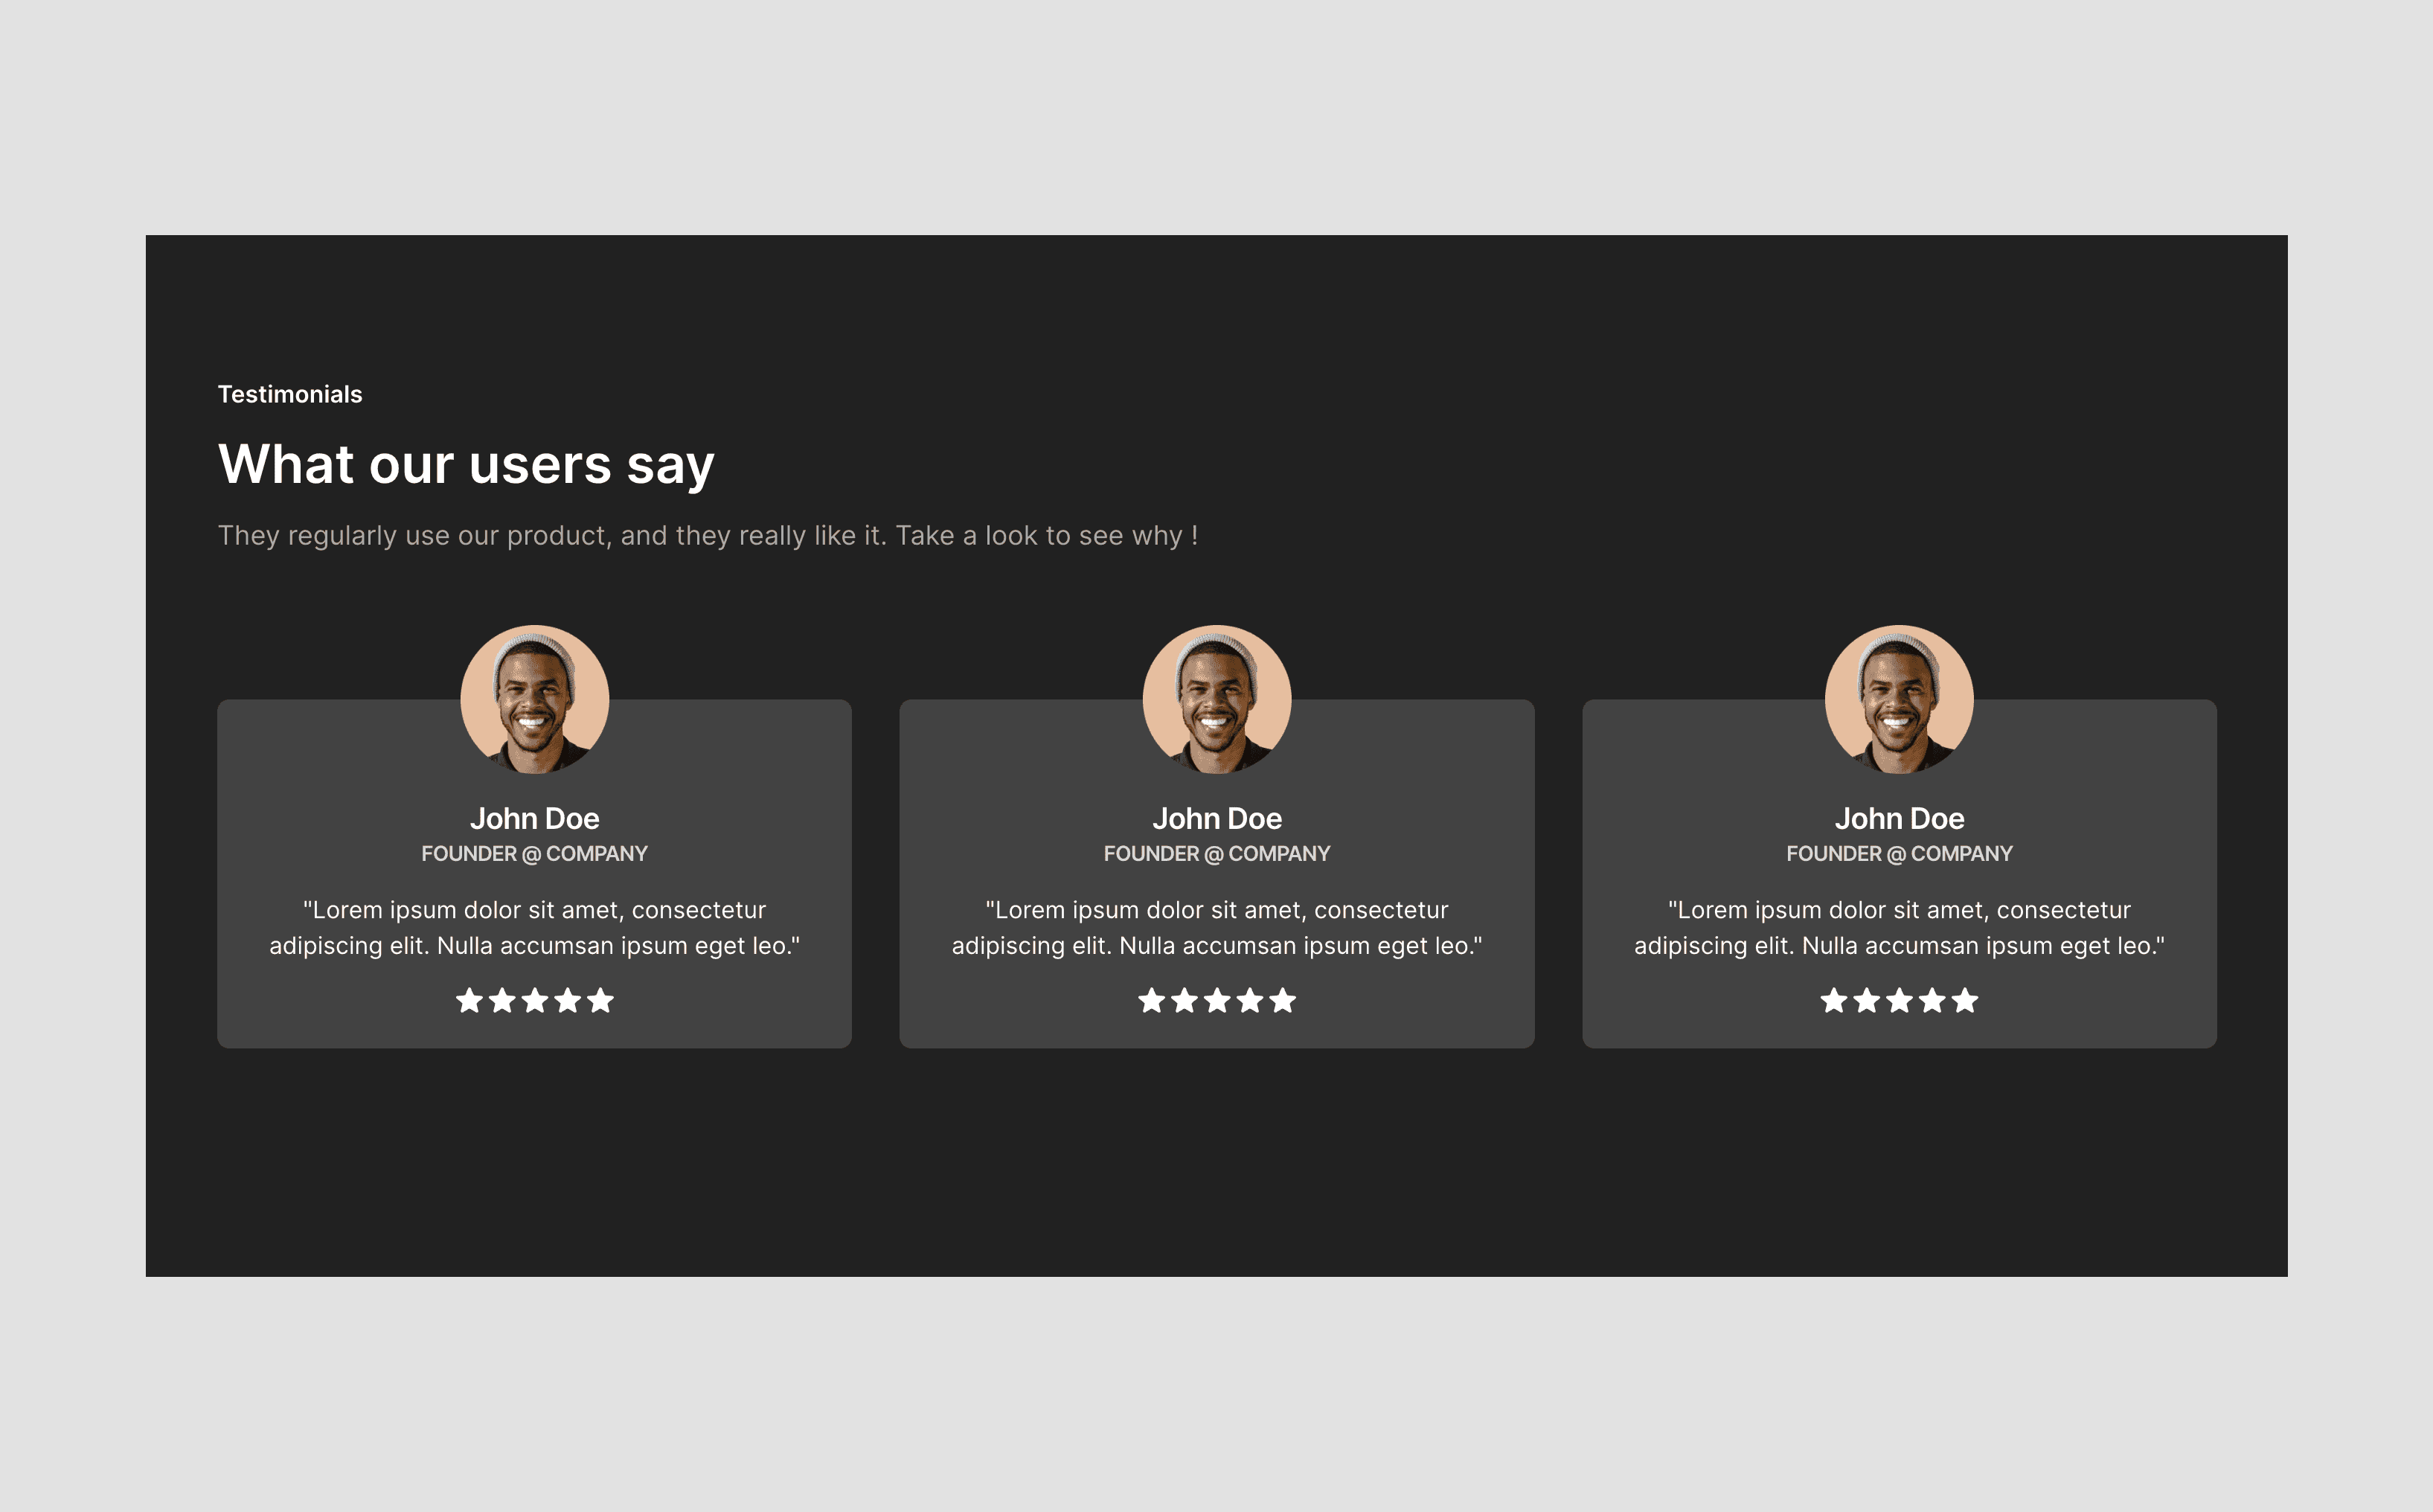The image size is (2433, 1512).
Task: Click the "What our users say" heading
Action: 466,465
